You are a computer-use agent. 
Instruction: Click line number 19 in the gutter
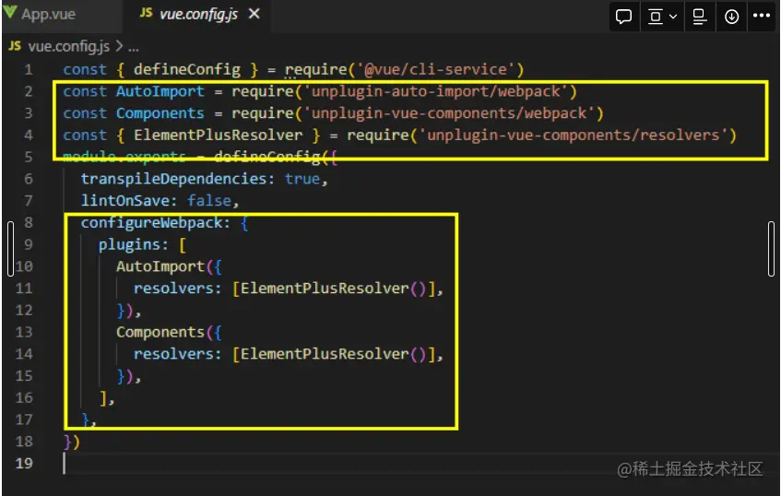coord(24,464)
